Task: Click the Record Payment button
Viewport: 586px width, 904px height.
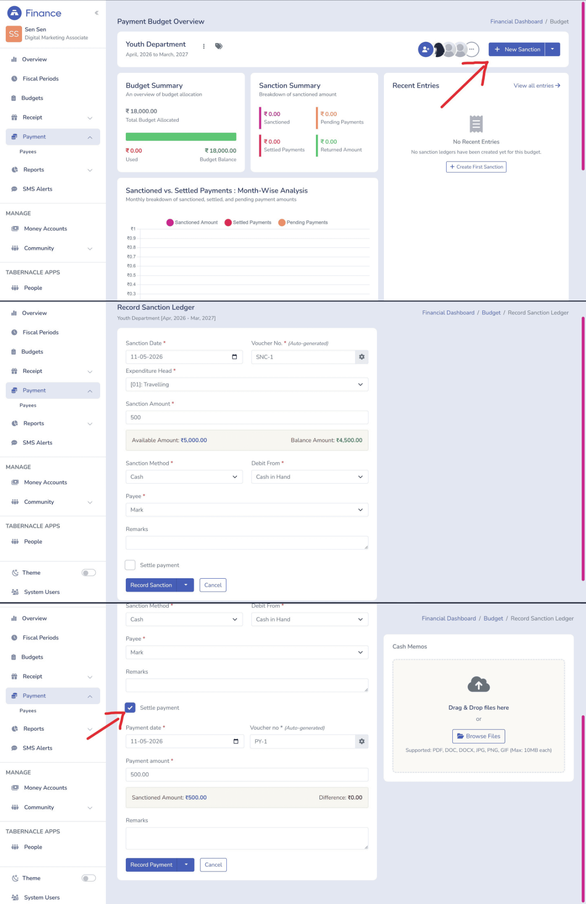Action: (152, 865)
